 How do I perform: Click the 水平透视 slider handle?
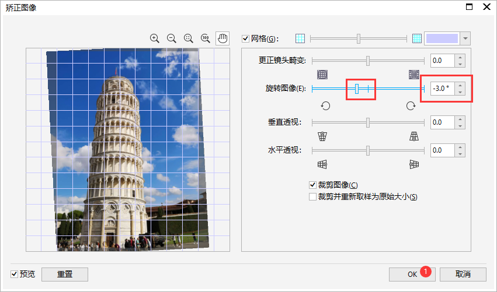[368, 150]
